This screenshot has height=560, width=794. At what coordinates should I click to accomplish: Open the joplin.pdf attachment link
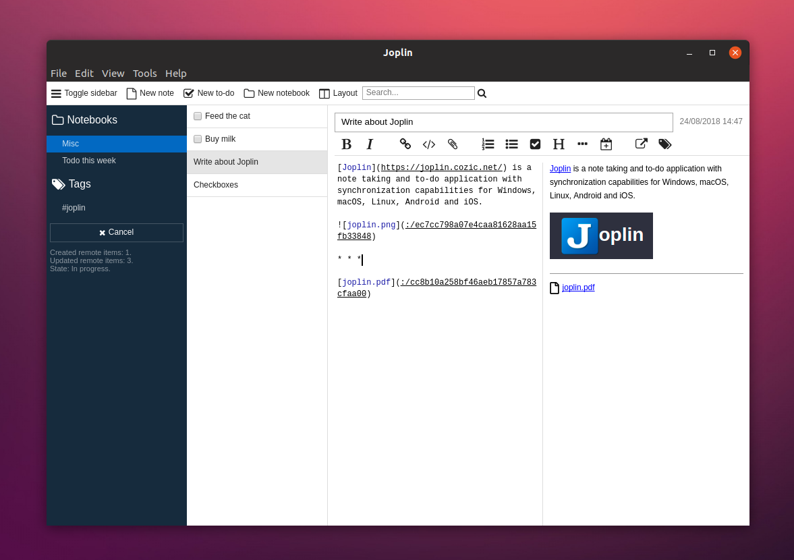pyautogui.click(x=578, y=287)
